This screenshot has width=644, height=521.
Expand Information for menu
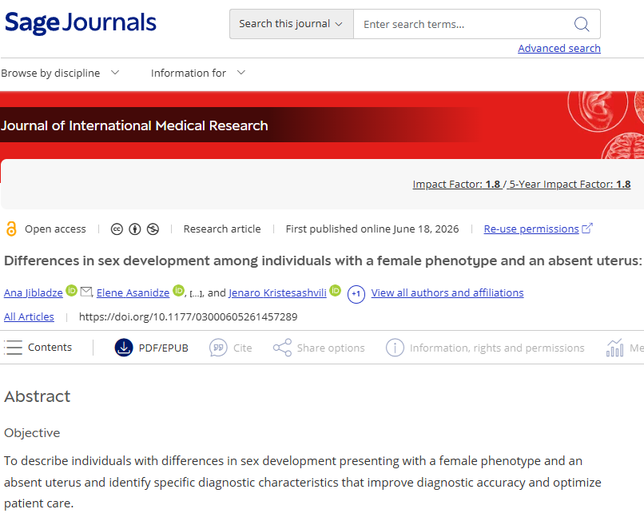click(x=198, y=74)
